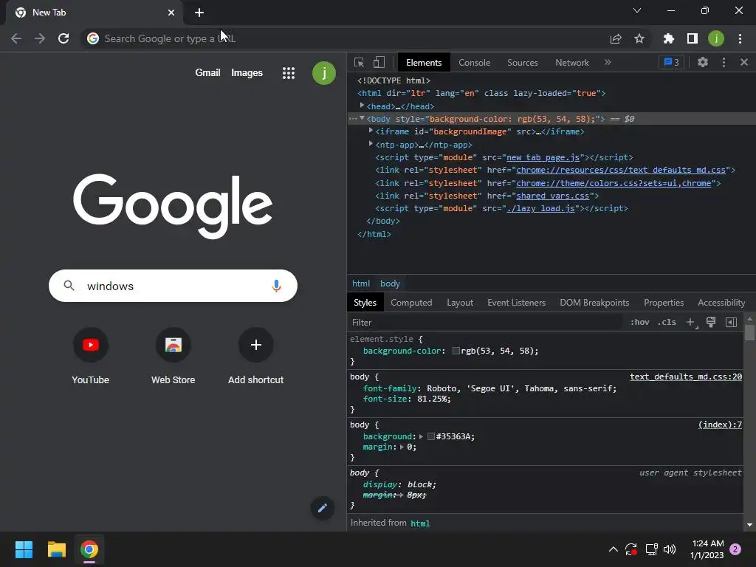Expand the ntp-app element node
The width and height of the screenshot is (756, 567).
point(371,144)
